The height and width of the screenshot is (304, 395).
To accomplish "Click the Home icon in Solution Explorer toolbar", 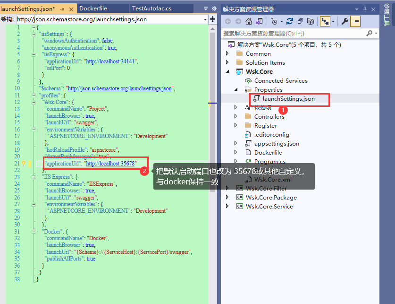I will click(x=249, y=21).
